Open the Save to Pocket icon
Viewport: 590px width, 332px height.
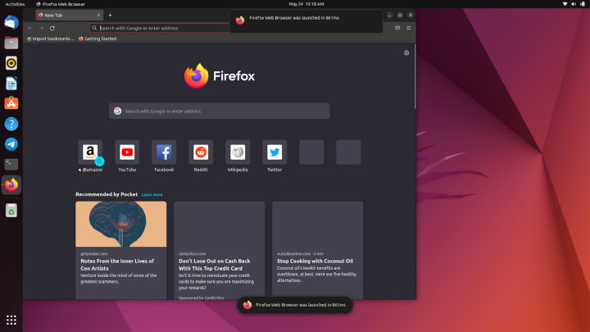(397, 28)
